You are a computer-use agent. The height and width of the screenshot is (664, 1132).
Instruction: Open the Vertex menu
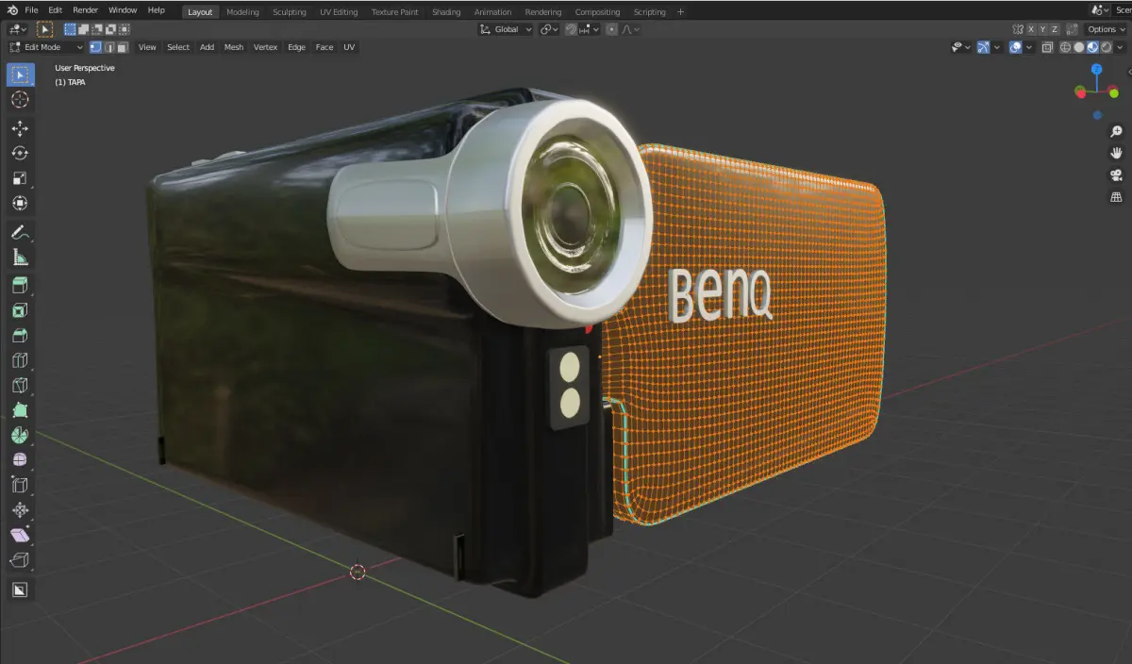coord(265,47)
